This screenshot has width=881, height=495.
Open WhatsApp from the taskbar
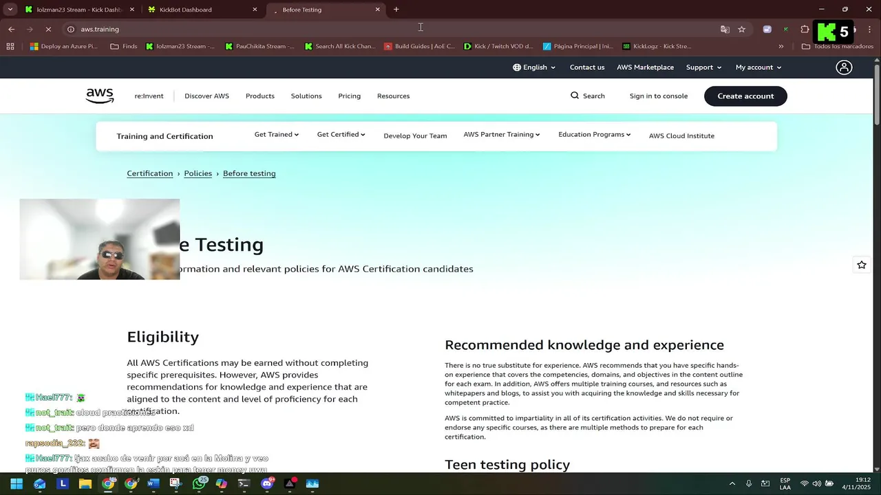(x=199, y=484)
